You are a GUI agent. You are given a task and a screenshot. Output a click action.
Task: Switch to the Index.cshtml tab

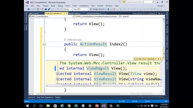pyautogui.click(x=34, y=13)
